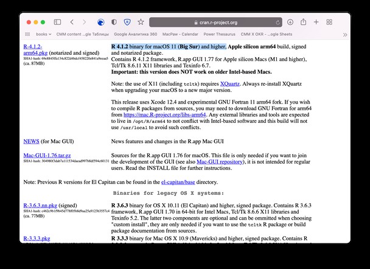Viewport: 370px width, 269px height.
Task: Expand the books bookmark folder
Action: tap(43, 34)
